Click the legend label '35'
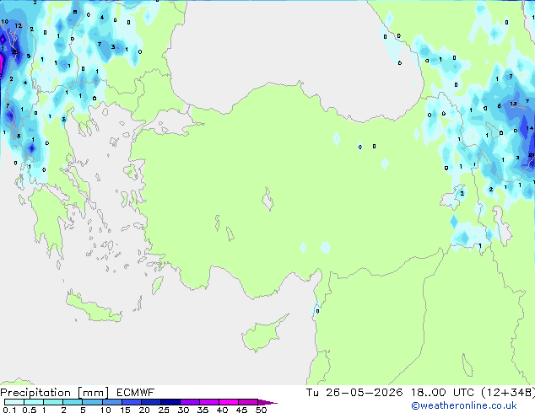The image size is (535, 413). tap(203, 410)
